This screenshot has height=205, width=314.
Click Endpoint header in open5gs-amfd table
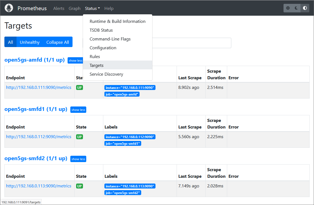[x=15, y=78]
